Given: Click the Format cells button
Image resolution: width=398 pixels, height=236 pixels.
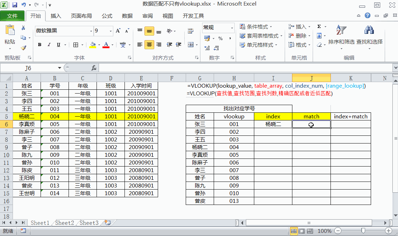Looking at the screenshot, I should [299, 45].
